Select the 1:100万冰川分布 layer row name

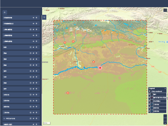click(x=9, y=118)
